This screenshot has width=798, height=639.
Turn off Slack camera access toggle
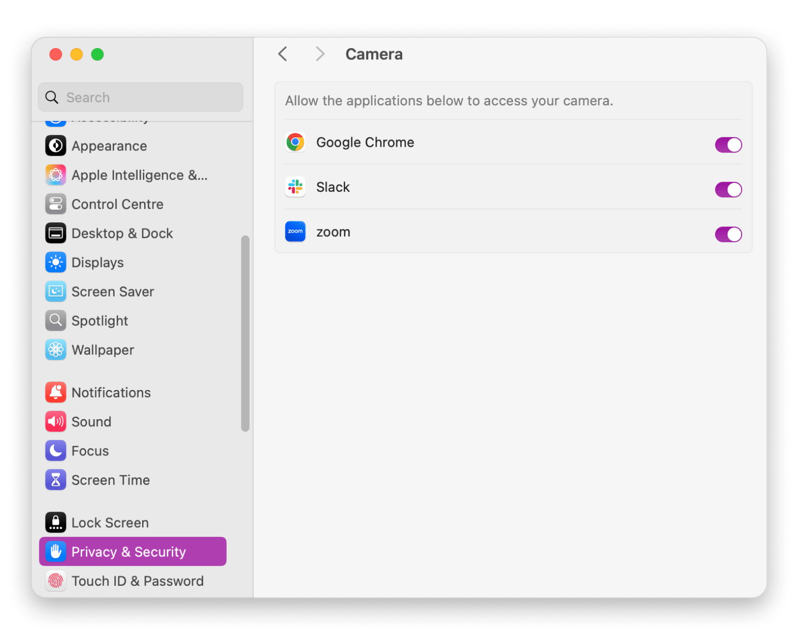pyautogui.click(x=728, y=190)
